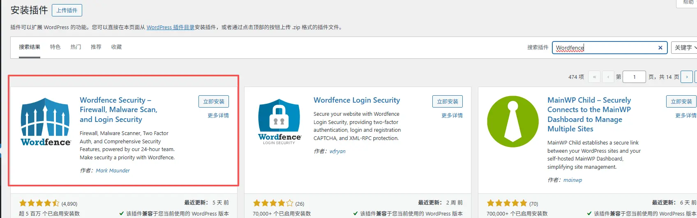Click the (70) ratings count
The image size is (697, 218).
[x=533, y=204]
